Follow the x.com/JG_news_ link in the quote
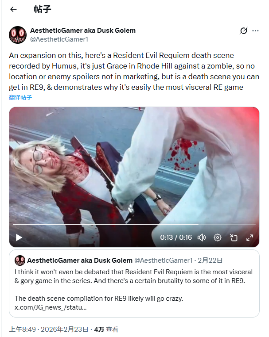The image size is (269, 337). point(51,307)
